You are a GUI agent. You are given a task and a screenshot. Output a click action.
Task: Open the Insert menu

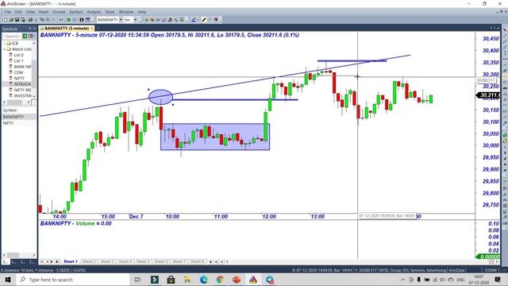44,12
